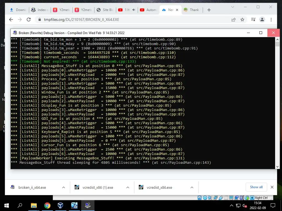
Task: Expand options for vcredist_x86 (1).exe download
Action: [x=128, y=187]
